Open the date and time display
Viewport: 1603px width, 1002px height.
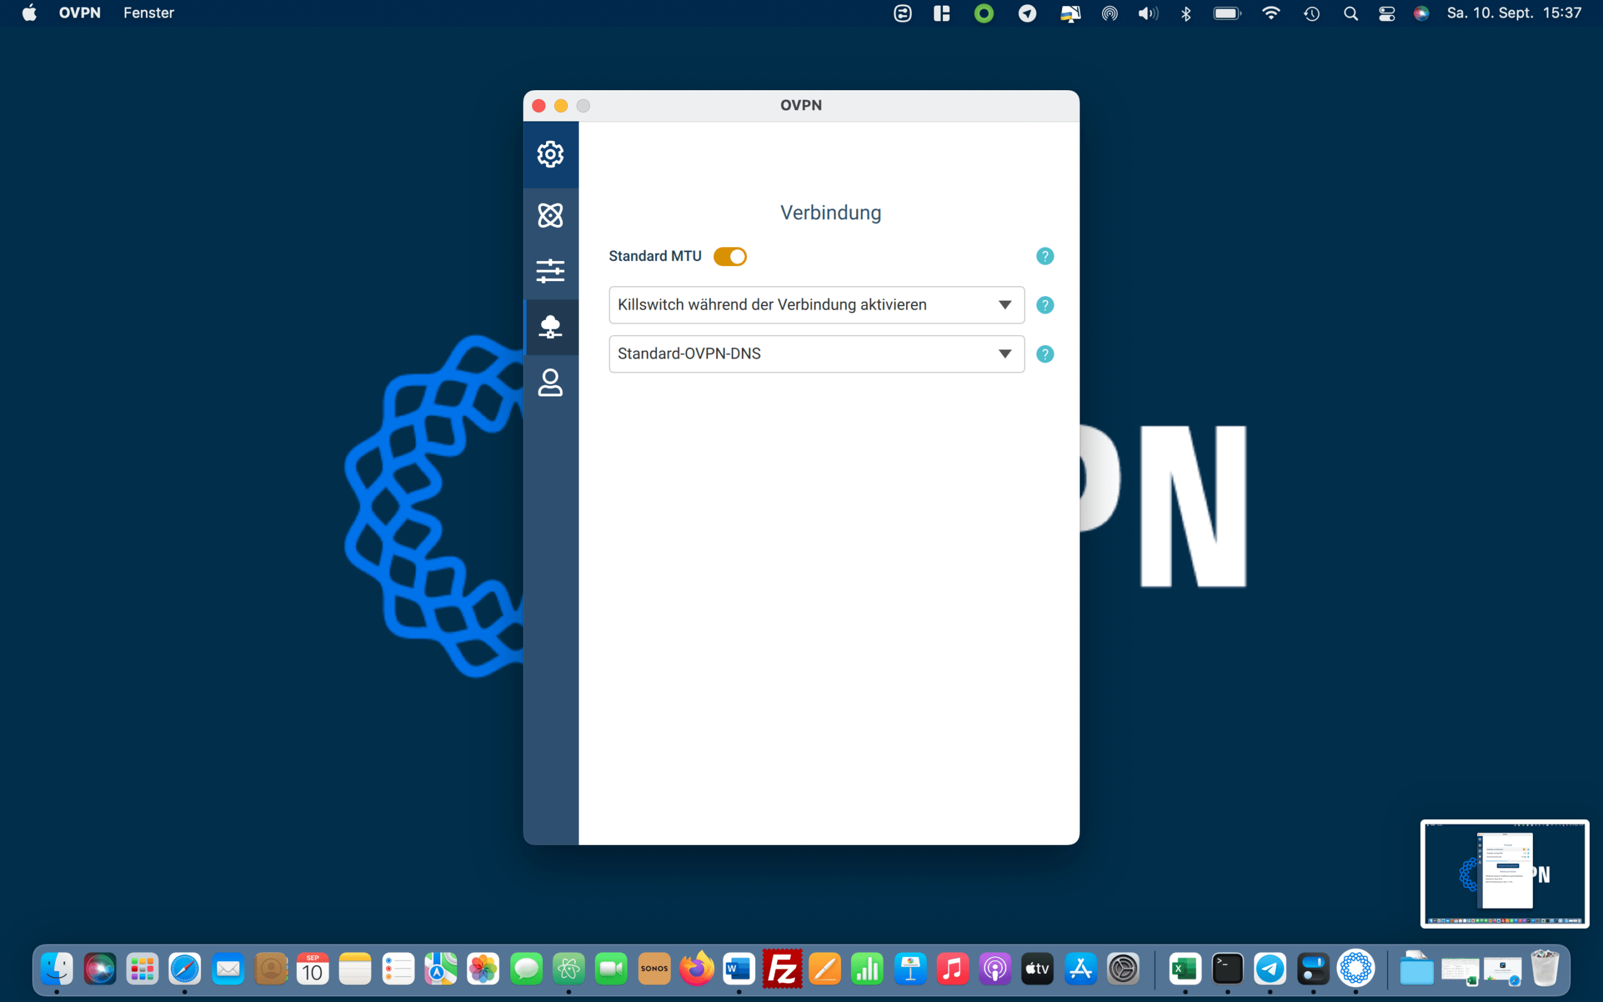[1513, 13]
